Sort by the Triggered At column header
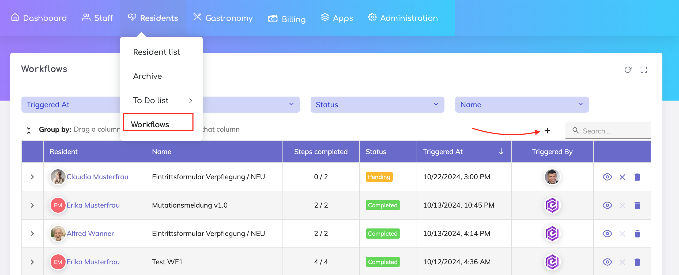The image size is (679, 275). pos(443,152)
